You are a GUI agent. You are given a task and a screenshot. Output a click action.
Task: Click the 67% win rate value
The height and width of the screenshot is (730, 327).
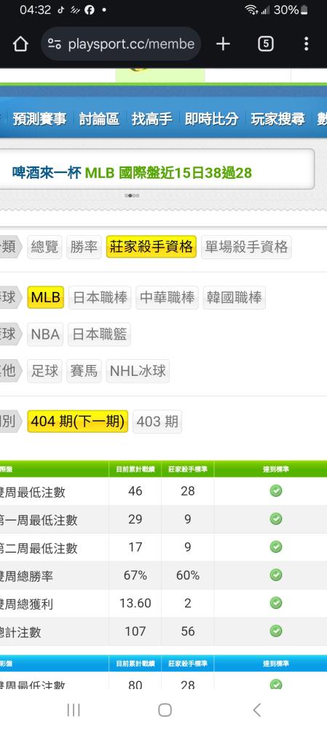(135, 575)
